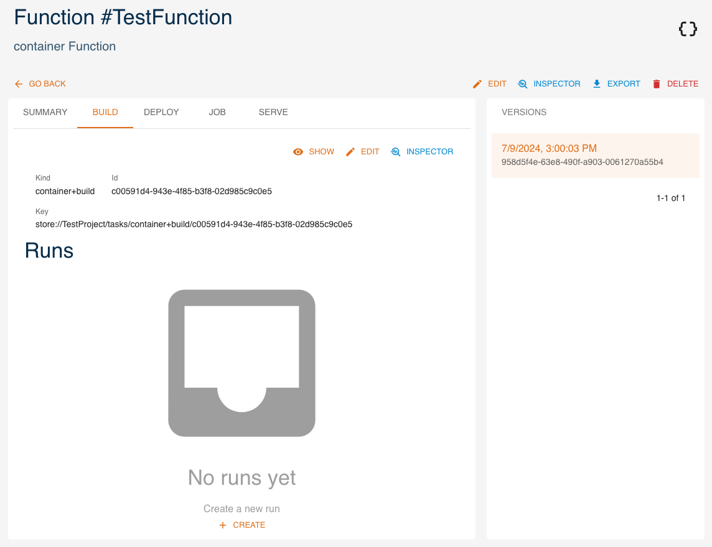Click the curly braces source icon

pyautogui.click(x=688, y=29)
